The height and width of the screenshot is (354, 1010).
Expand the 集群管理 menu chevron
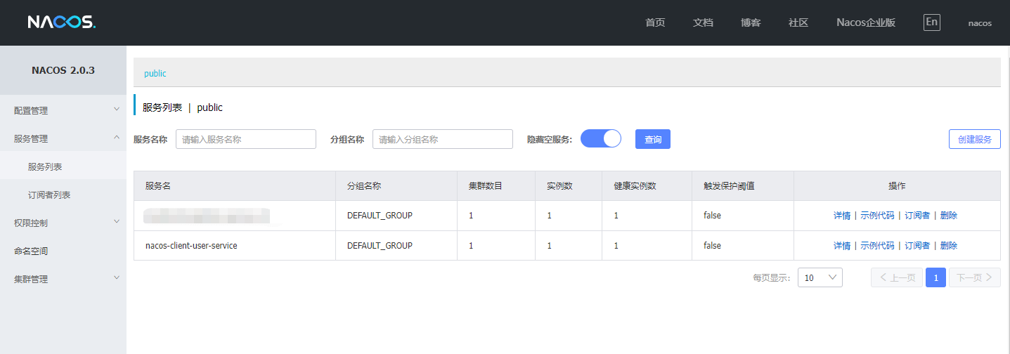pos(117,278)
